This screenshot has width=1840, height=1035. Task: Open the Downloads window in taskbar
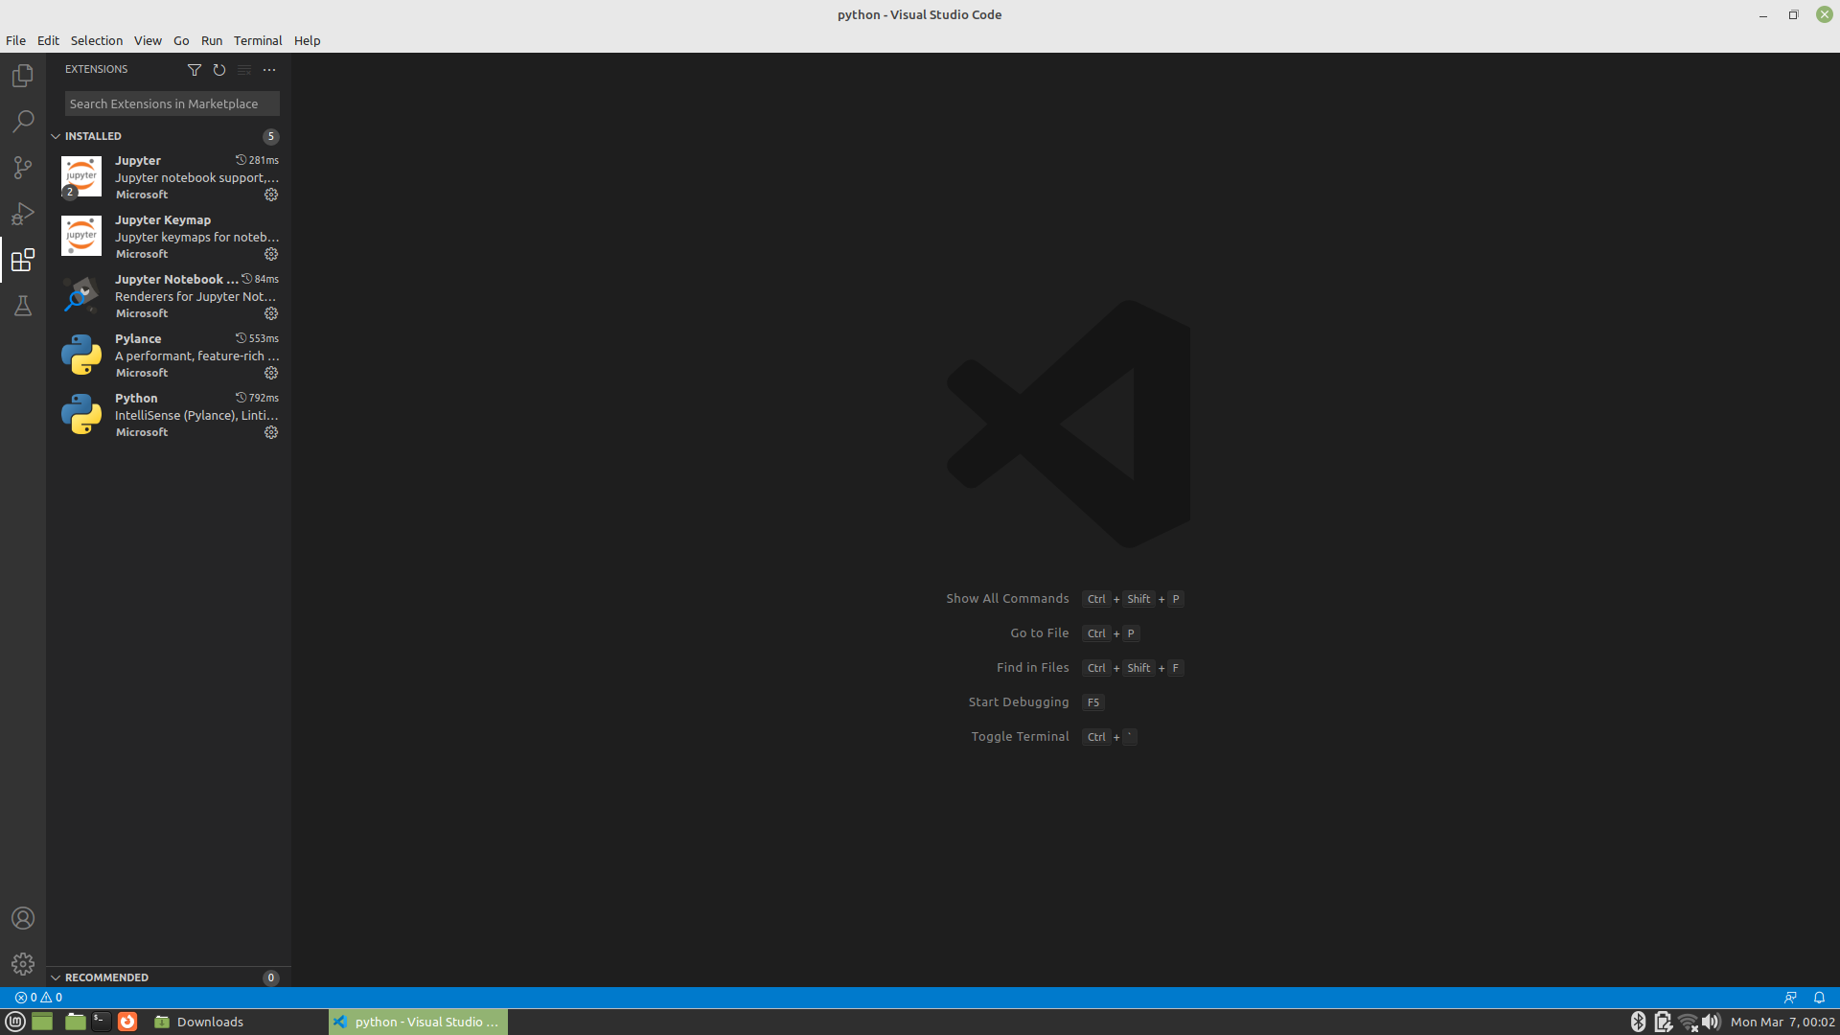199,1022
